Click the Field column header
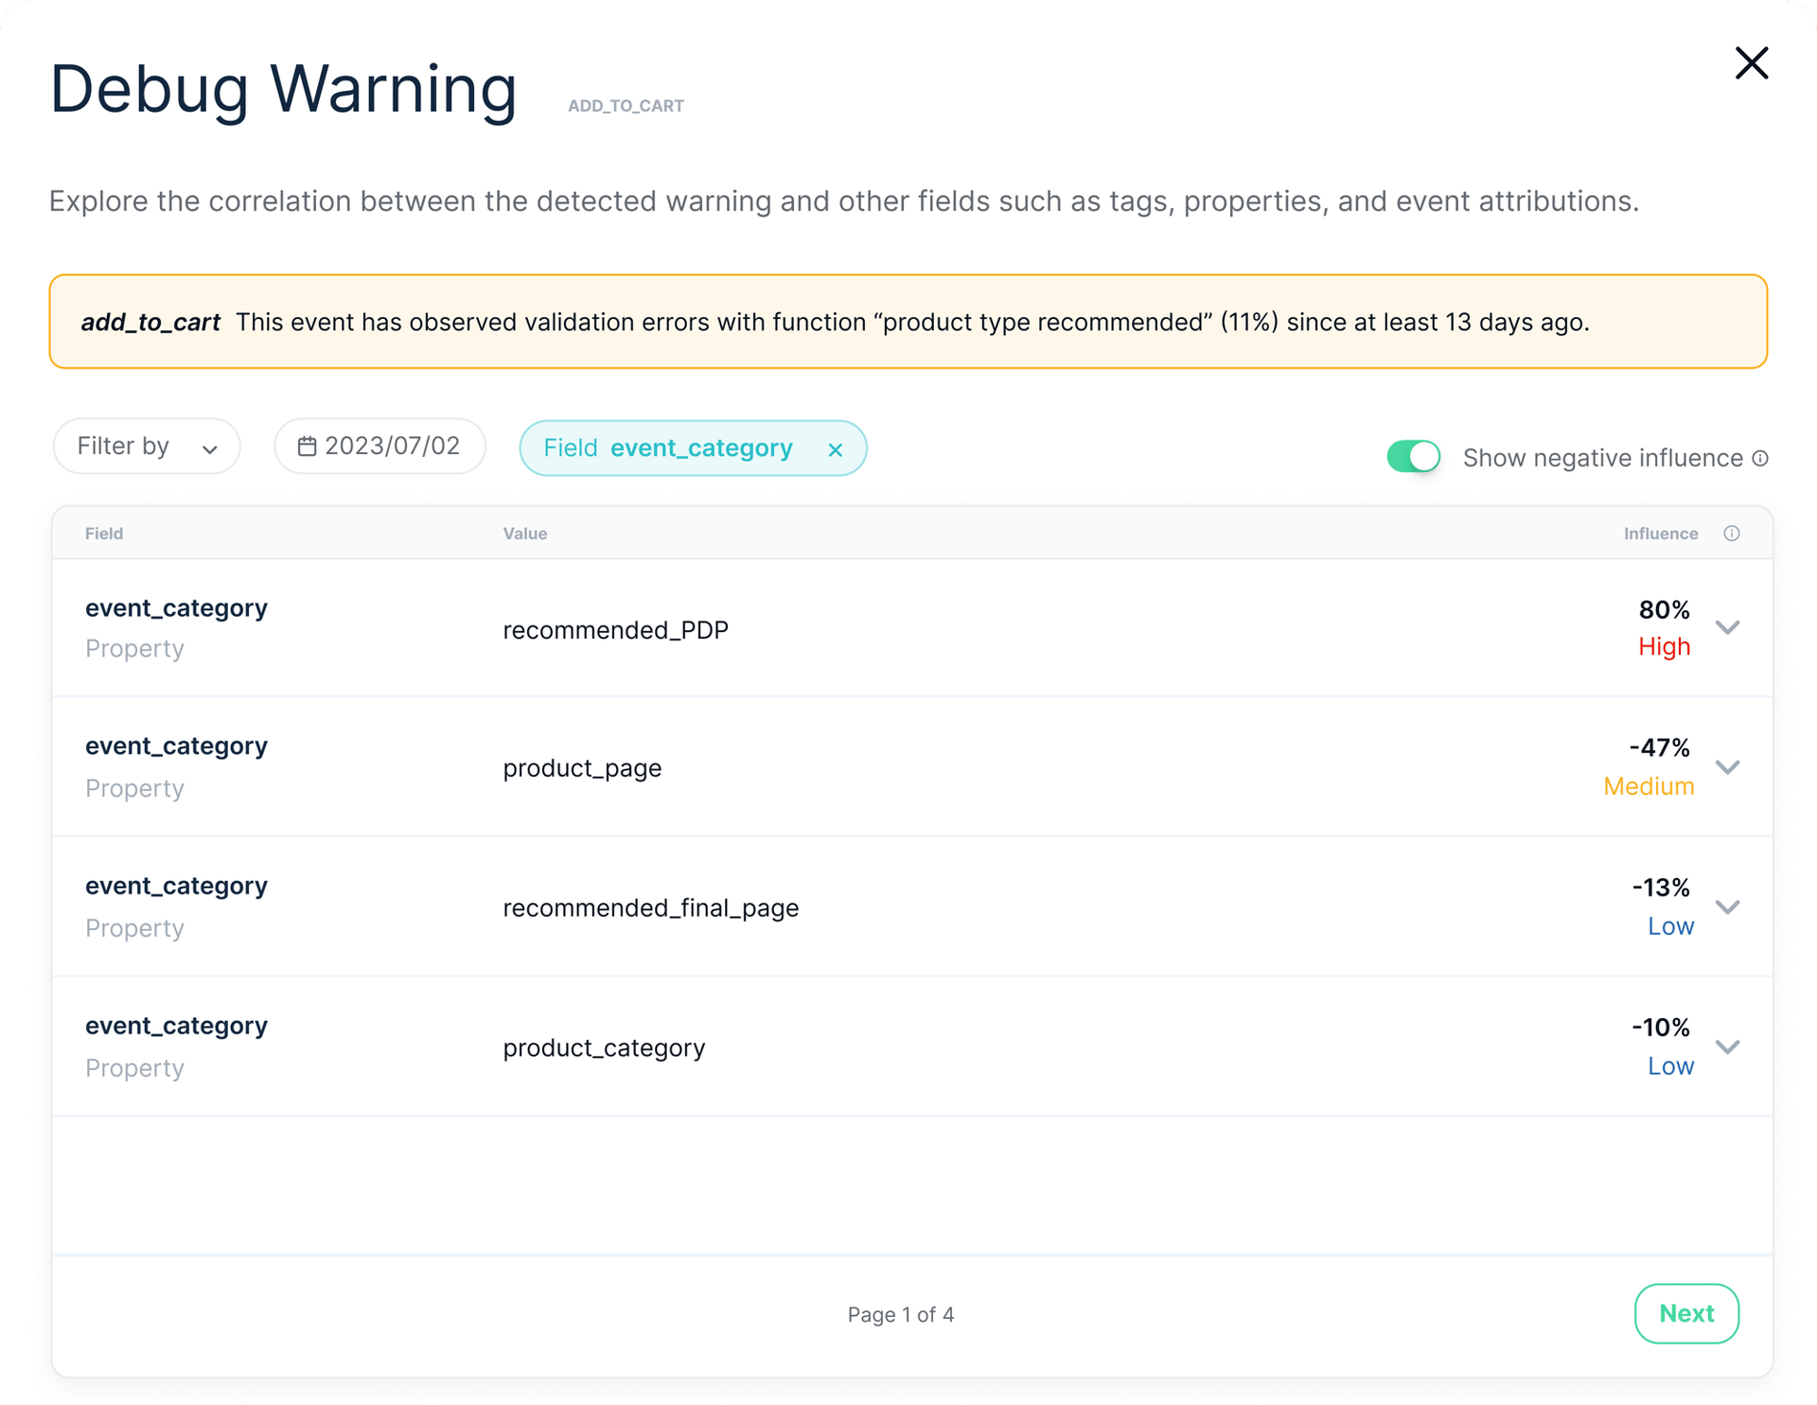The width and height of the screenshot is (1817, 1405). [x=104, y=534]
